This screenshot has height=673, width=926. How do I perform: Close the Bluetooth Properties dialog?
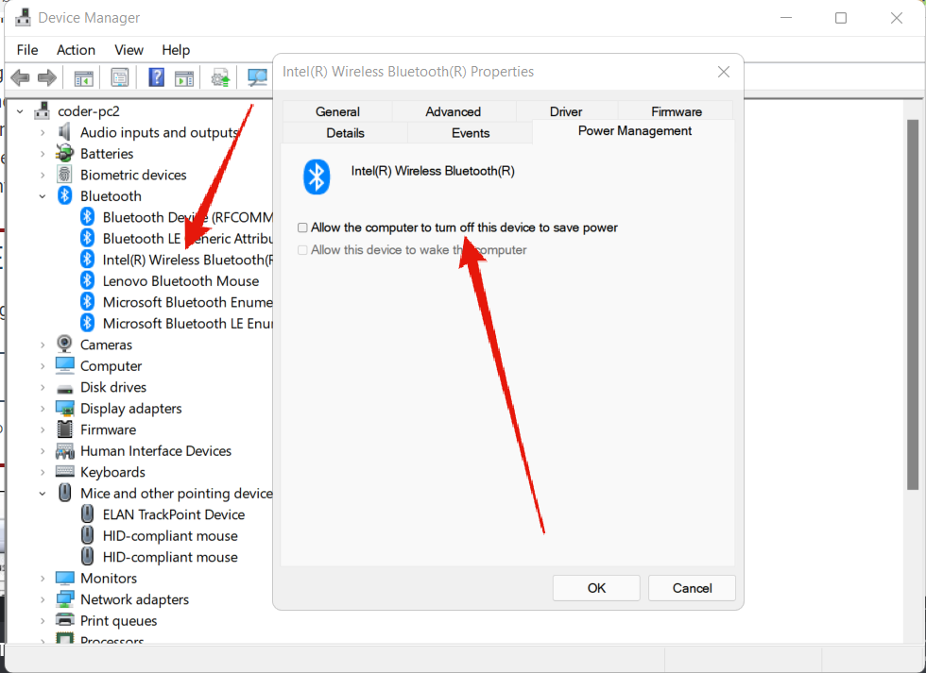724,72
